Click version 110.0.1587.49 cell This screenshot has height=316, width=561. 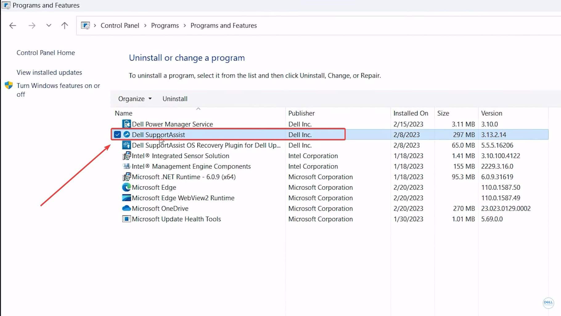tap(501, 198)
